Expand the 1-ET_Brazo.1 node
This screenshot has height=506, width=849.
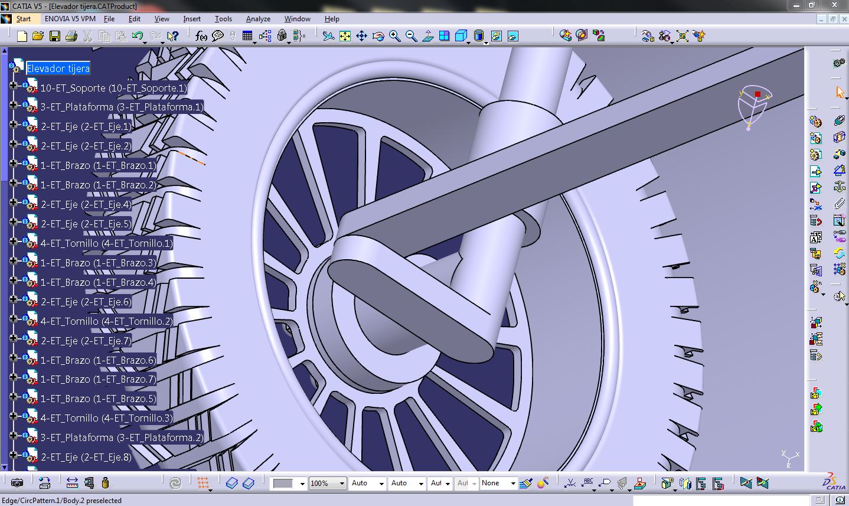coord(13,164)
